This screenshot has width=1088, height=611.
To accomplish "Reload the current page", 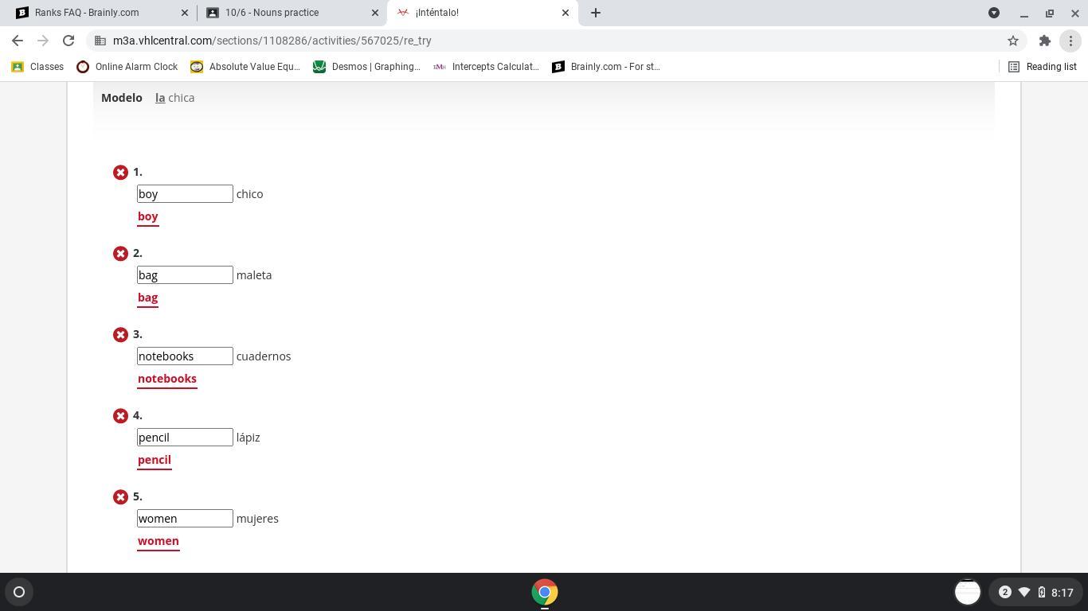I will [x=68, y=41].
